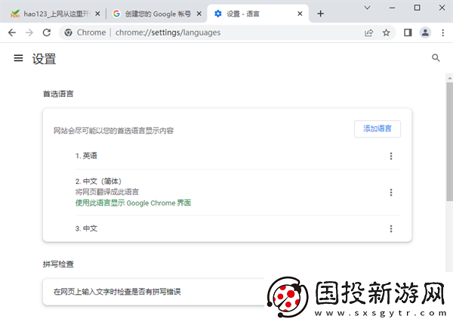453x322 pixels.
Task: Open Chrome's three-dot main menu
Action: (x=443, y=33)
